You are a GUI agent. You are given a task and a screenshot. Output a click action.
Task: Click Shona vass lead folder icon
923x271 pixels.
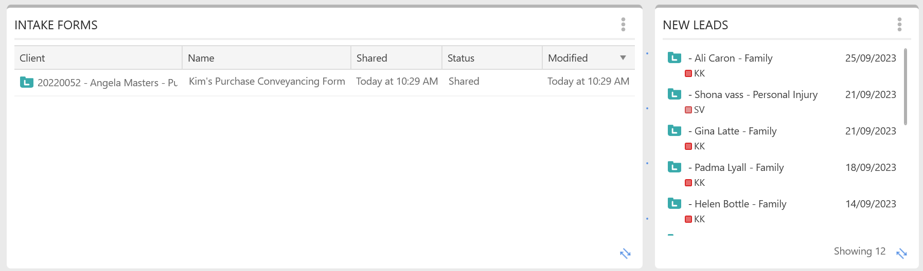(674, 94)
